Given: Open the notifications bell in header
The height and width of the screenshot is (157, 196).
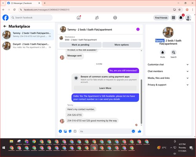Looking at the screenshot, I should click(181, 18).
